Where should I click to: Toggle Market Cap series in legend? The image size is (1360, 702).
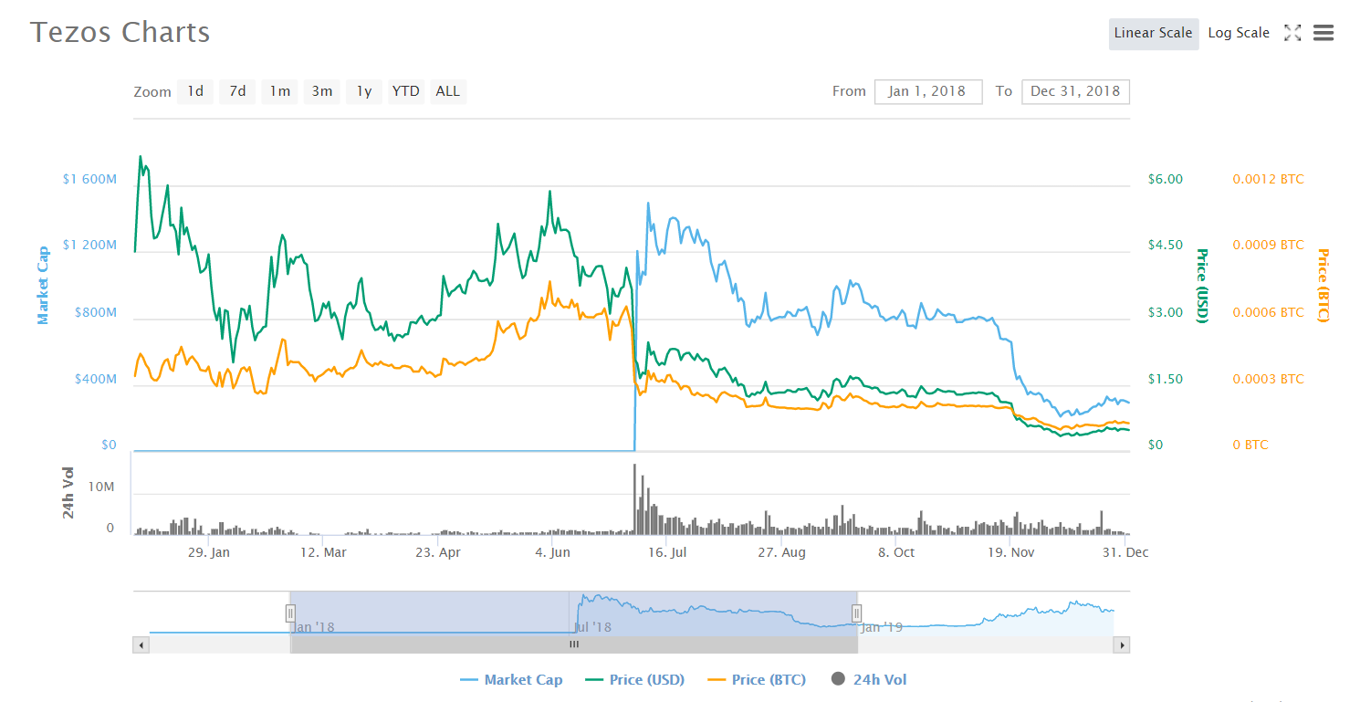pyautogui.click(x=511, y=680)
